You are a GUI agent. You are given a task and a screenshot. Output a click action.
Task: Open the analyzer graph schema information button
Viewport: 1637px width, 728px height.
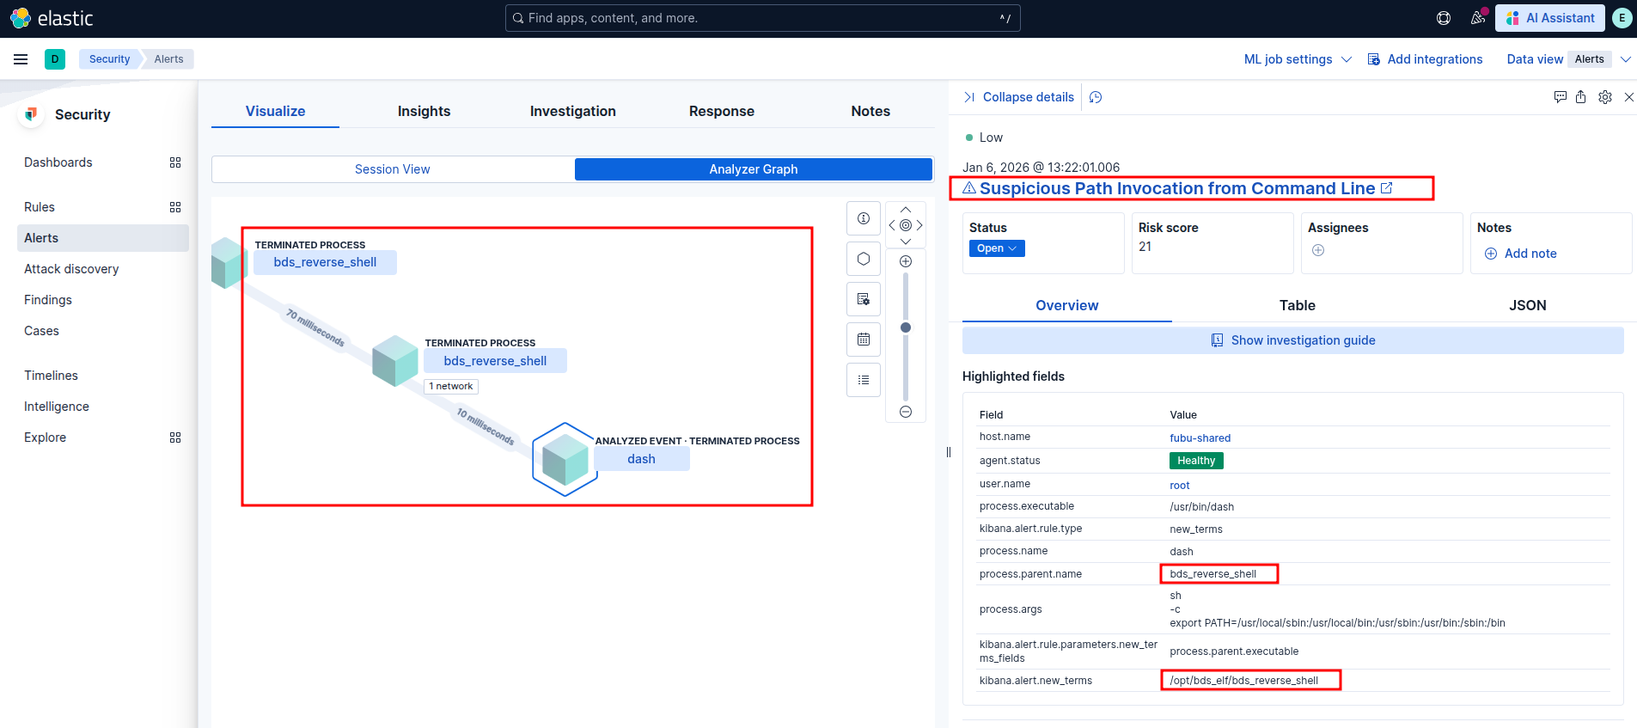click(863, 218)
